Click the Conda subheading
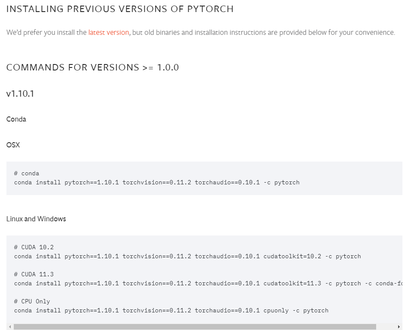The height and width of the screenshot is (330, 405). [x=16, y=119]
